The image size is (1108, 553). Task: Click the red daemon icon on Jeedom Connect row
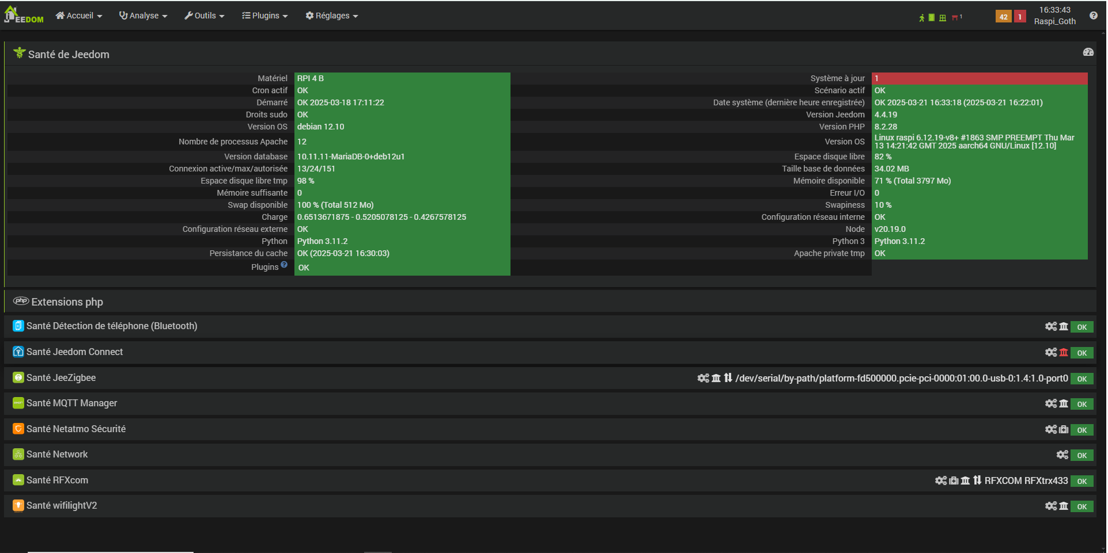click(1064, 353)
